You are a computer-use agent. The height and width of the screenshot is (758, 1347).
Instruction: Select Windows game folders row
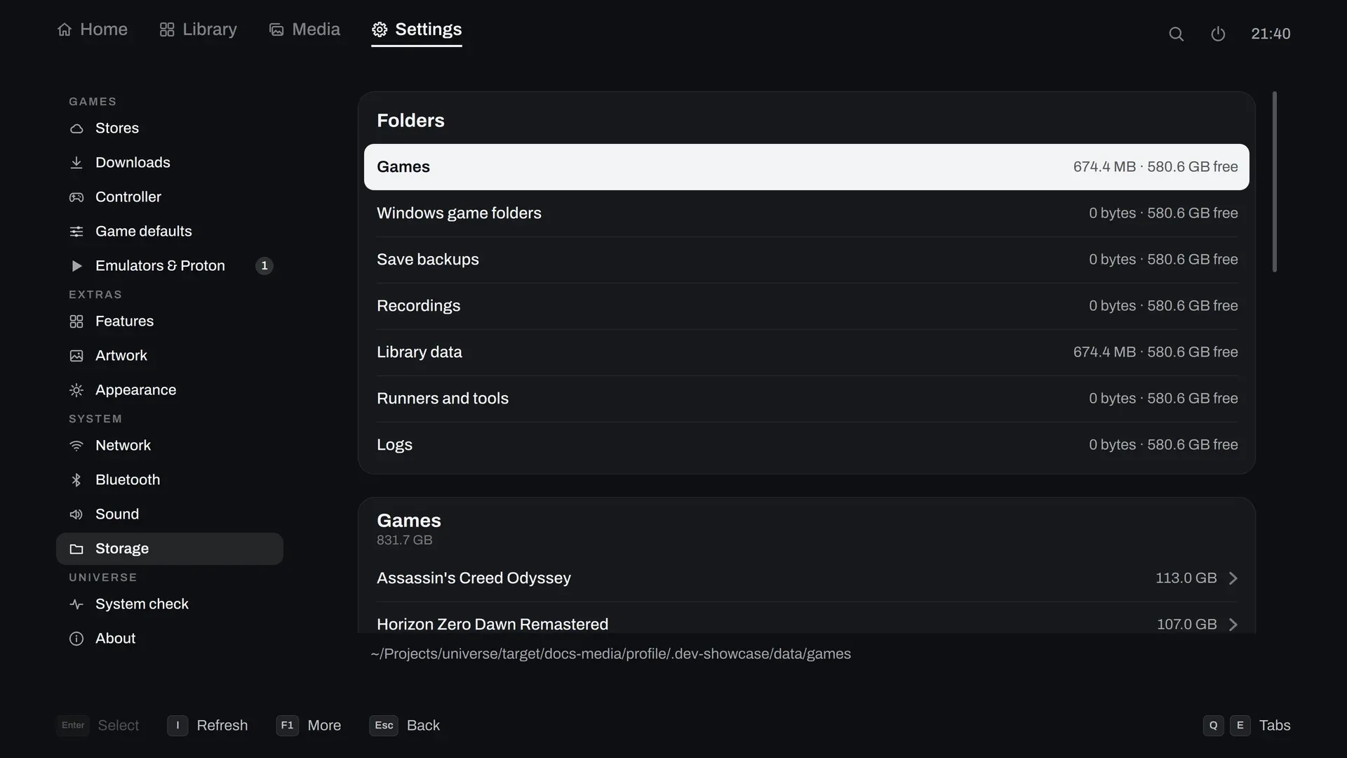coord(807,213)
